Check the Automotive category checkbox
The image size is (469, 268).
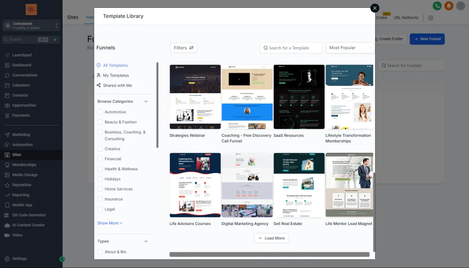(x=100, y=112)
